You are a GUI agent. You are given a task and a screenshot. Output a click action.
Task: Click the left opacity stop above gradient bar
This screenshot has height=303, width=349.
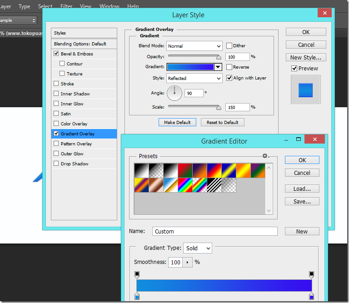(137, 274)
